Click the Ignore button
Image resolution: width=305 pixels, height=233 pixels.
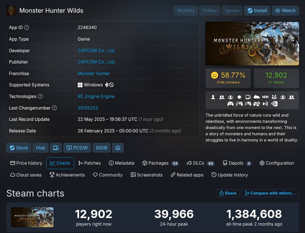click(232, 10)
